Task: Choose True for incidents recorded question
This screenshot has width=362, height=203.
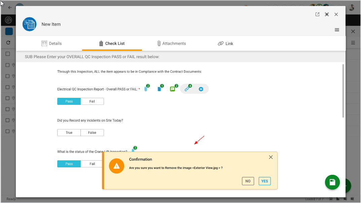Action: pos(69,133)
